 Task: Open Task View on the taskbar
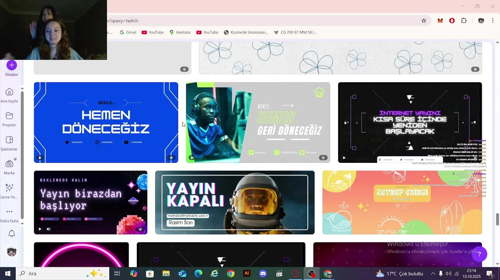pos(117,273)
